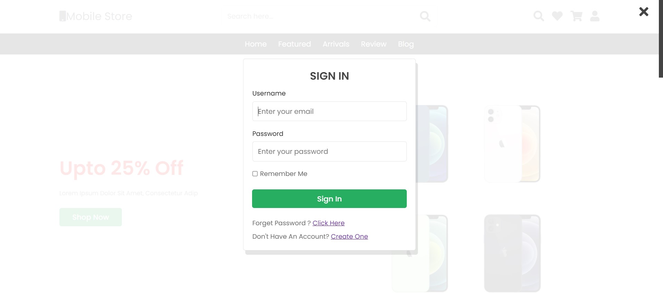The image size is (663, 307).
Task: Open the Review navigation link
Action: tap(374, 44)
